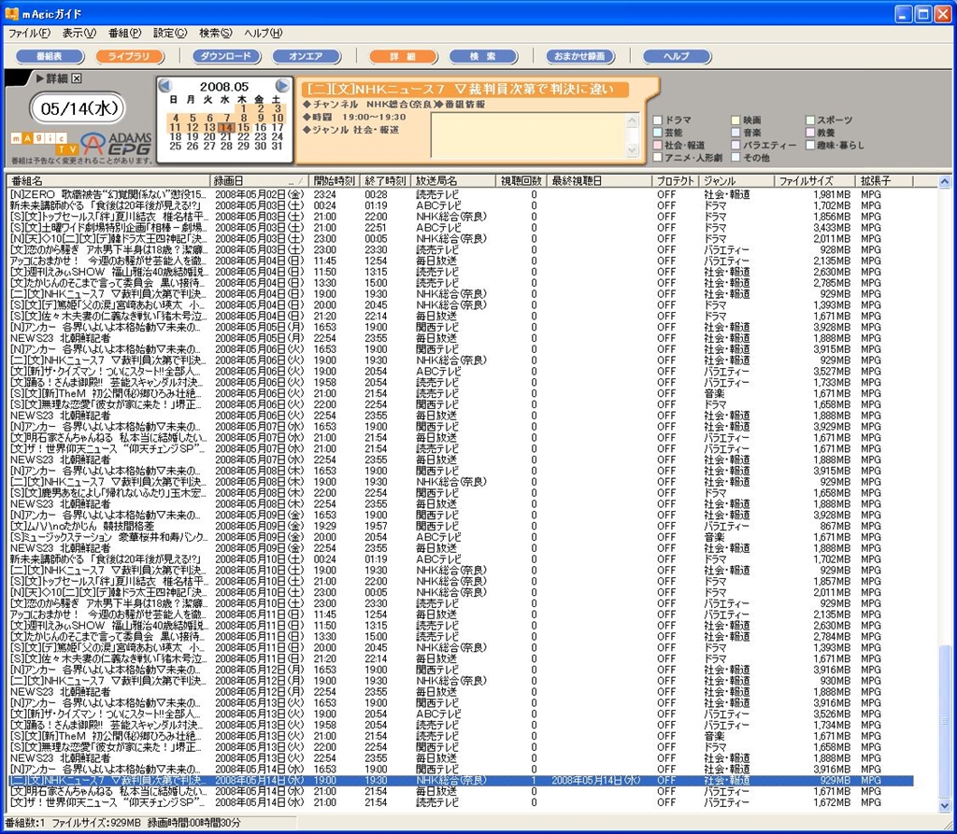
Task: Click the 検索 toolbar button
Action: pos(483,56)
